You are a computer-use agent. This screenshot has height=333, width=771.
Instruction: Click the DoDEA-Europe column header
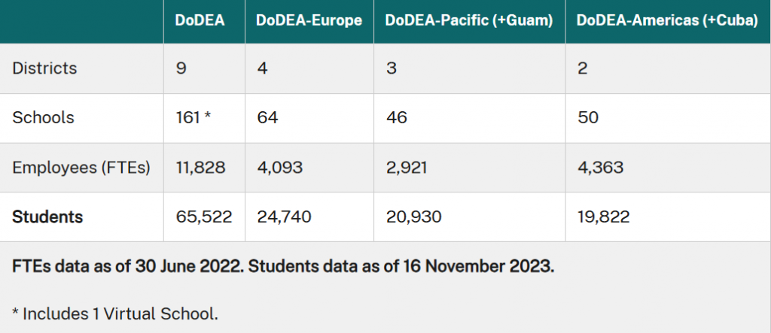pos(309,21)
